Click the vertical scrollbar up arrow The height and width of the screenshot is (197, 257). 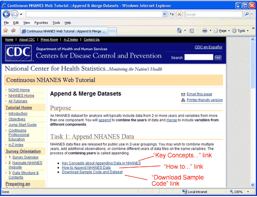coord(253,39)
